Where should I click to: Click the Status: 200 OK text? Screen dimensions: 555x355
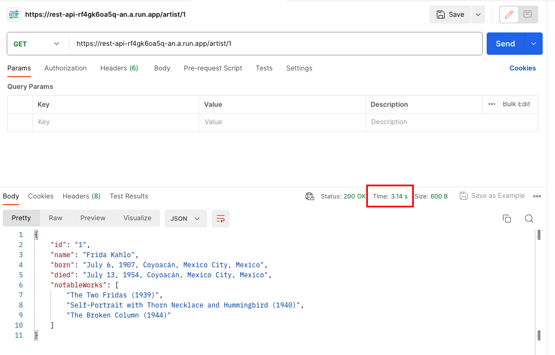343,196
